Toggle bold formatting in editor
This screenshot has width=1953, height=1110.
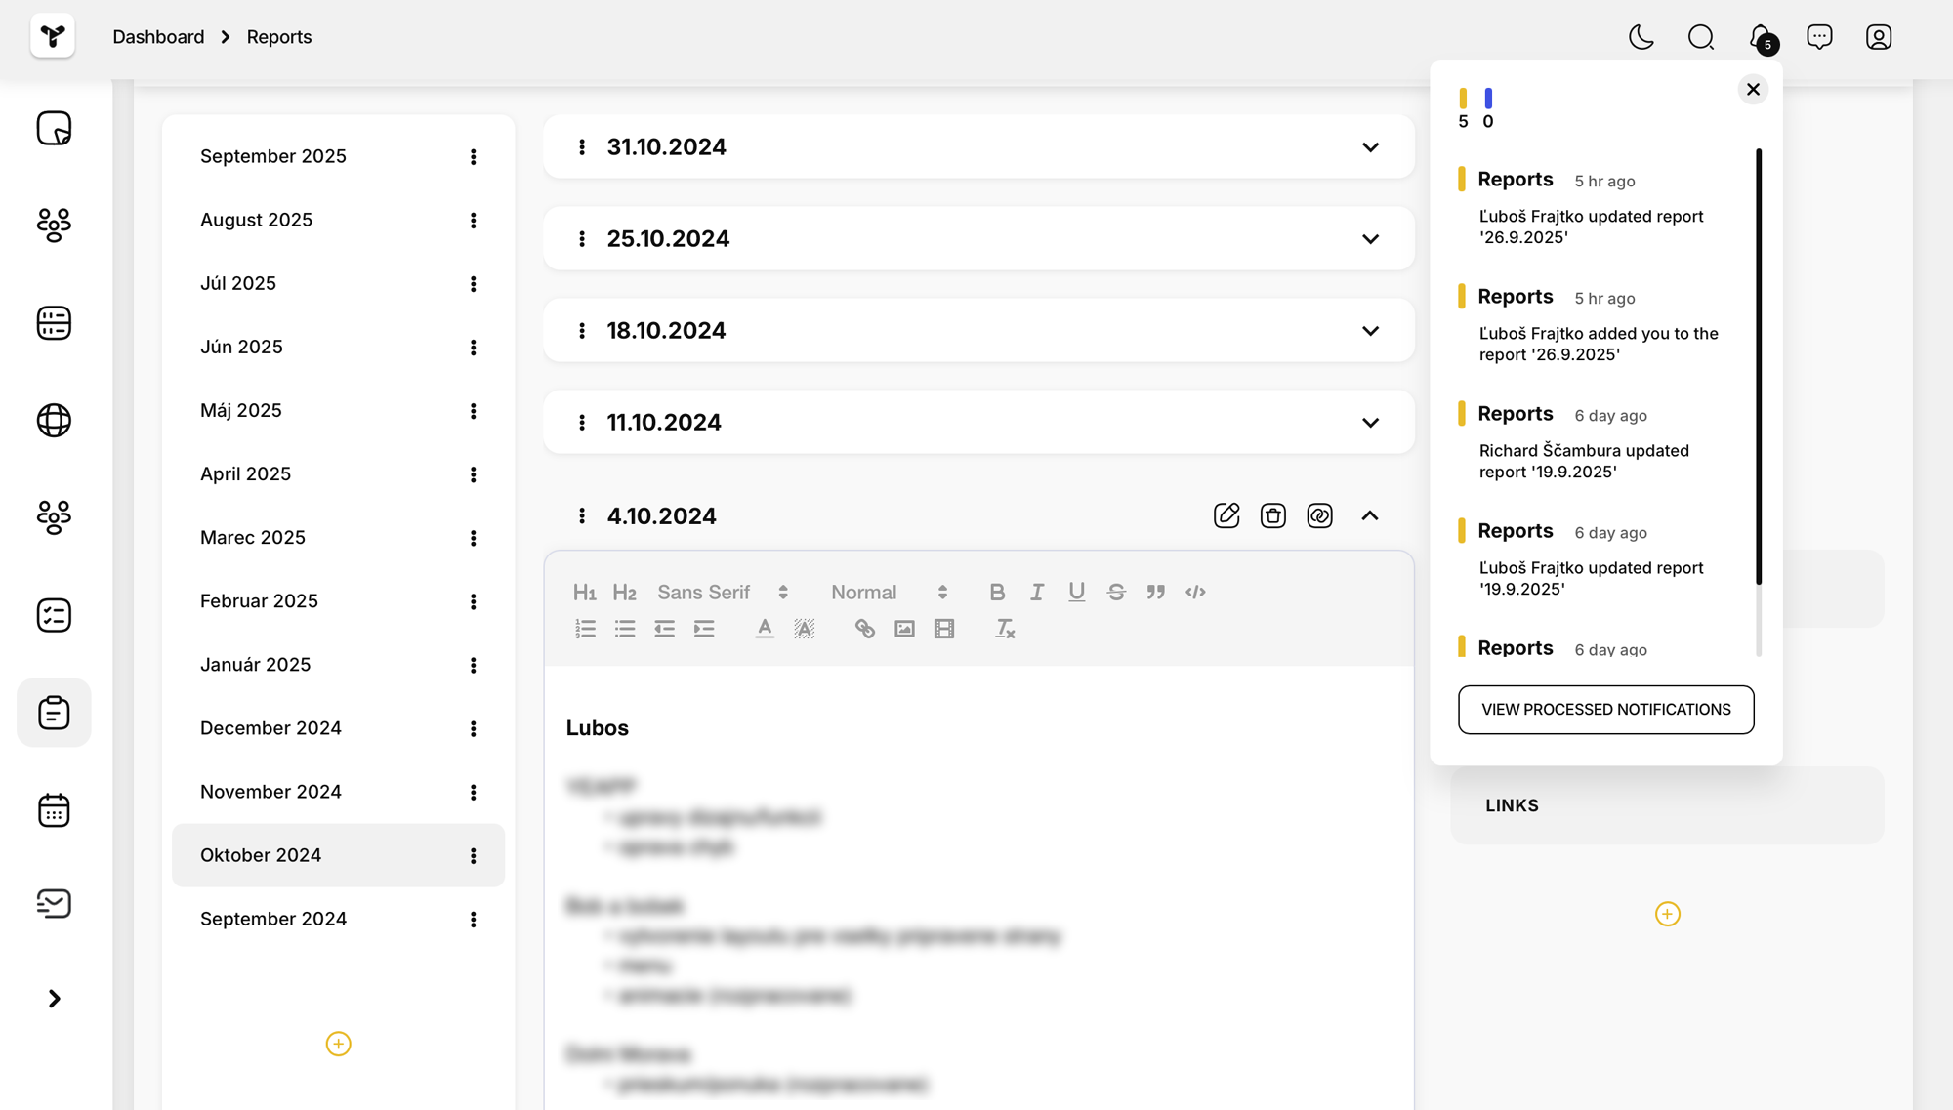pyautogui.click(x=997, y=592)
